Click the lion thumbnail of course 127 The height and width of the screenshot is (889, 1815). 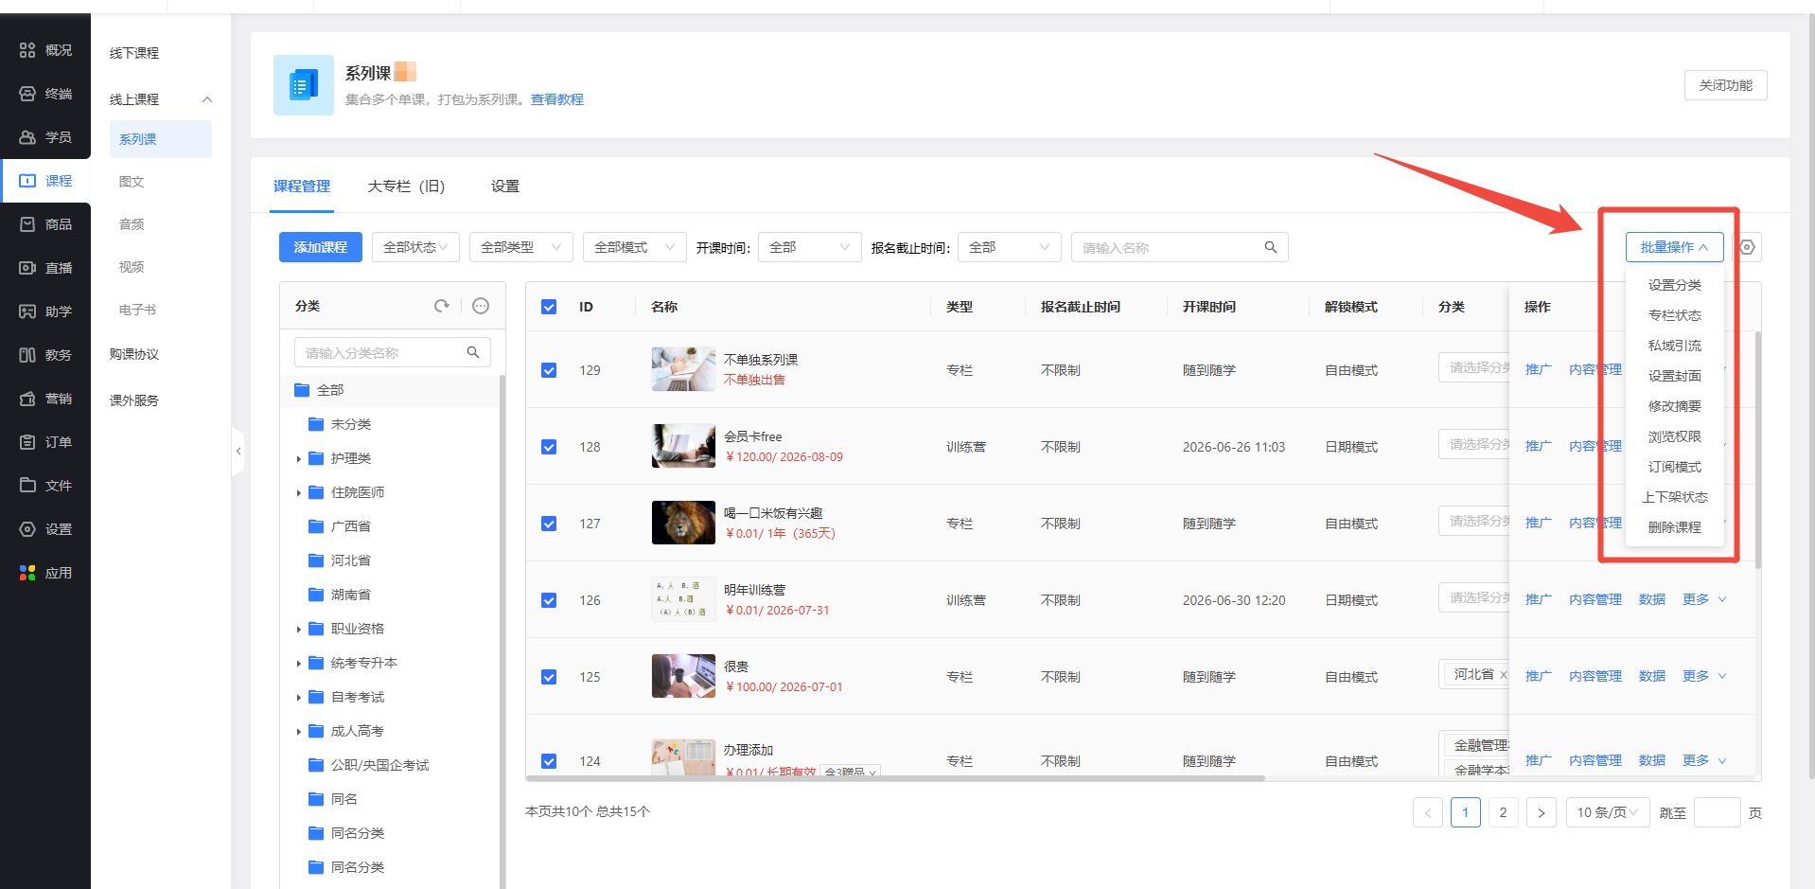tap(683, 523)
